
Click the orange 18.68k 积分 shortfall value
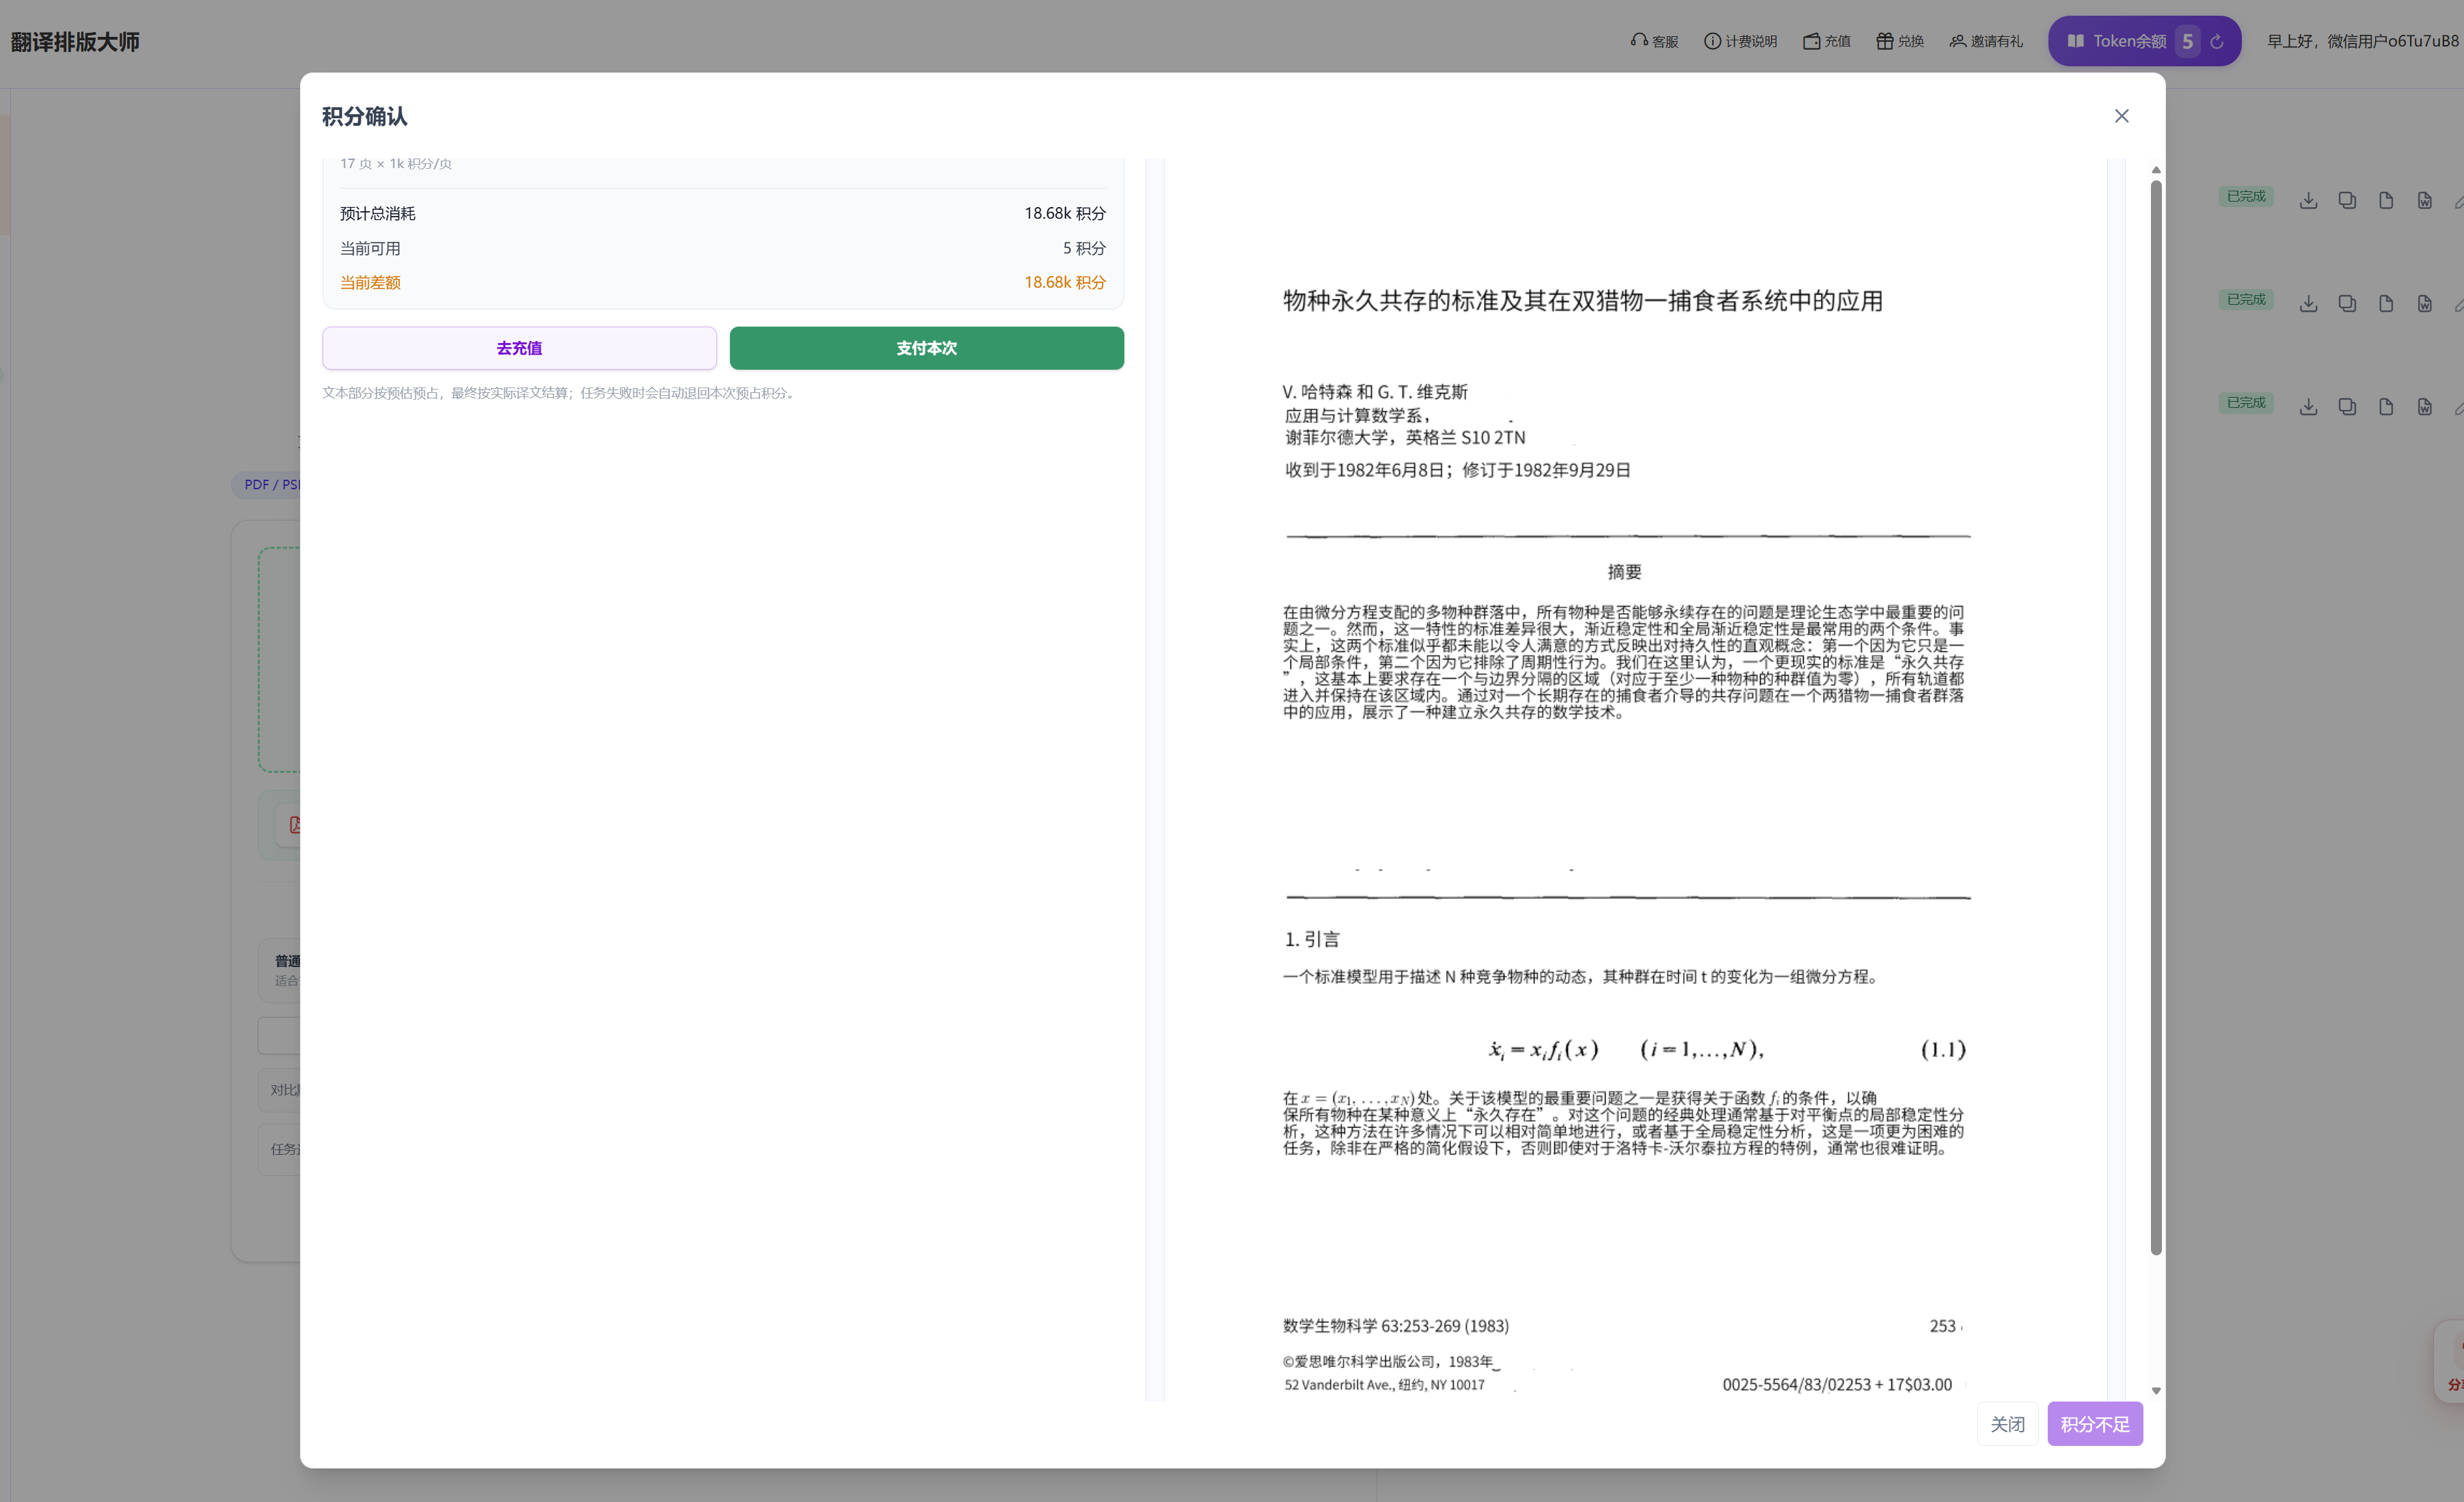tap(1065, 282)
